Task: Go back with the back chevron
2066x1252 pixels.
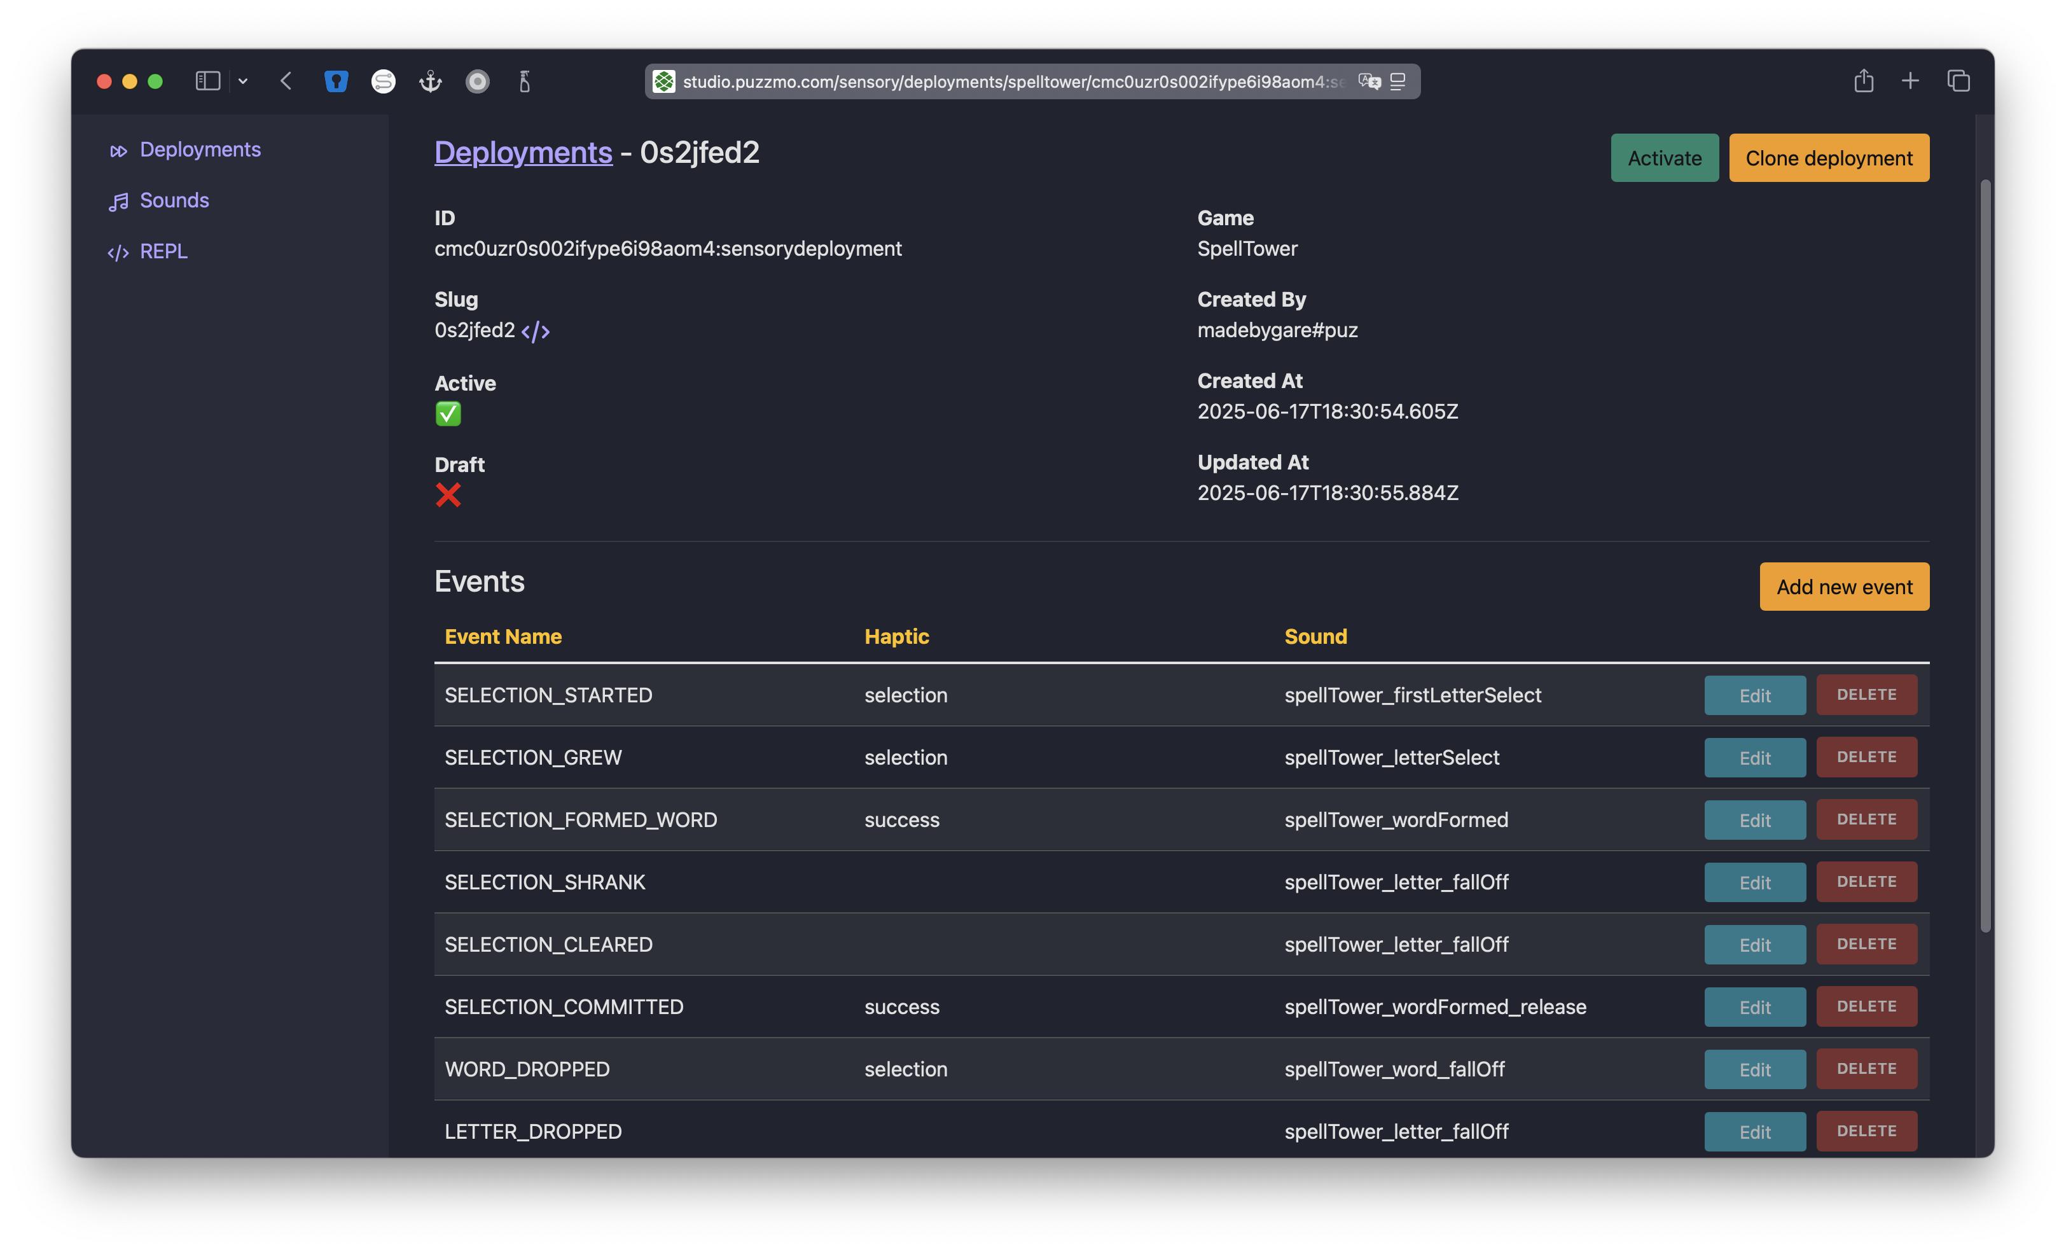Action: (286, 81)
